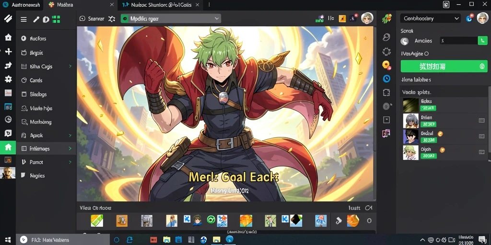Click the profile avatar in main top bar
491x245 pixels.
pyautogui.click(x=367, y=19)
